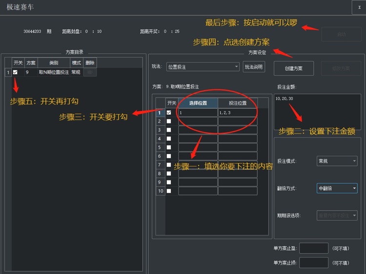The height and width of the screenshot is (274, 366).
Task: Click the 方案 column header in 方案目录
Action: click(31, 63)
